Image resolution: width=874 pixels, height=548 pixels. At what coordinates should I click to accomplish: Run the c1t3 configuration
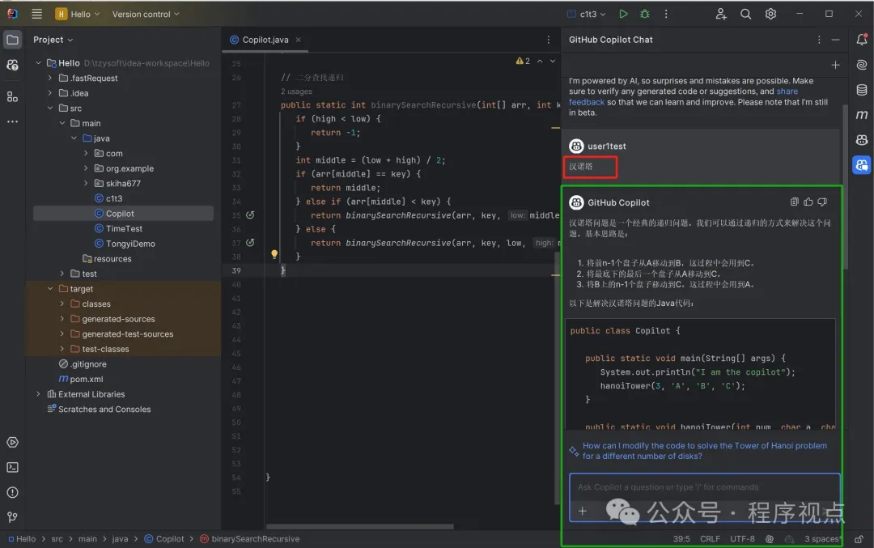click(623, 14)
